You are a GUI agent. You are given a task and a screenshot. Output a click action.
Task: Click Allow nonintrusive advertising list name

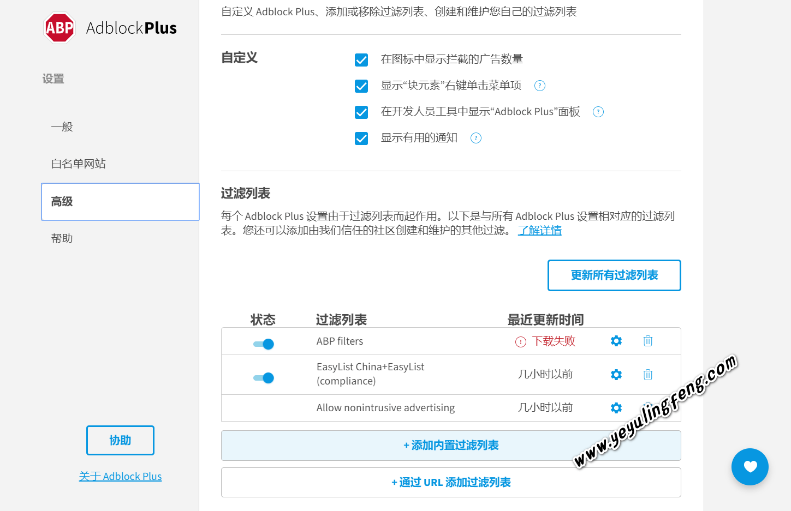tap(385, 408)
